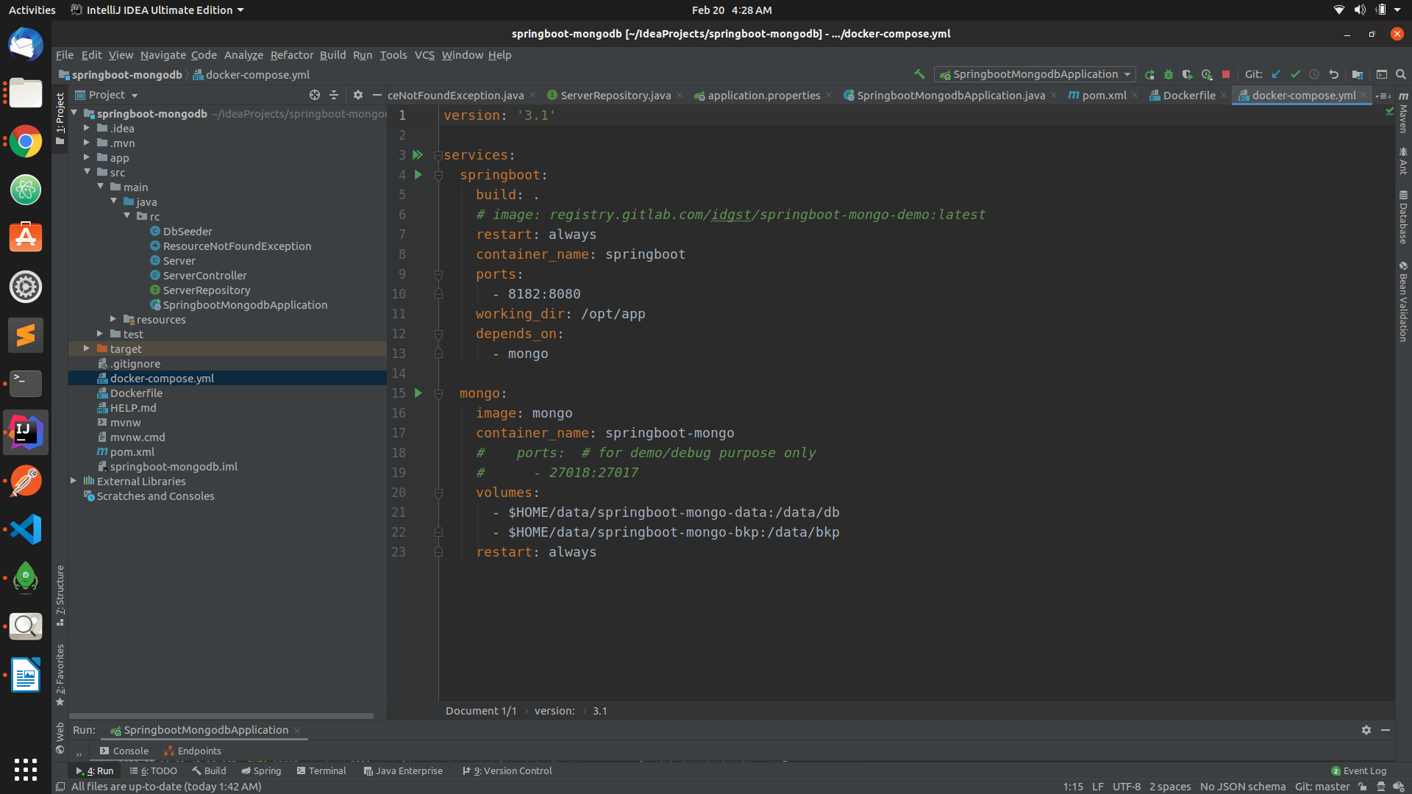
Task: Start debugging using the bug icon
Action: click(1169, 74)
